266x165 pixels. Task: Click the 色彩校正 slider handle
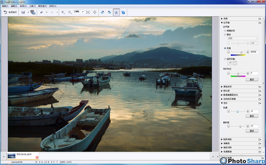(x=238, y=73)
